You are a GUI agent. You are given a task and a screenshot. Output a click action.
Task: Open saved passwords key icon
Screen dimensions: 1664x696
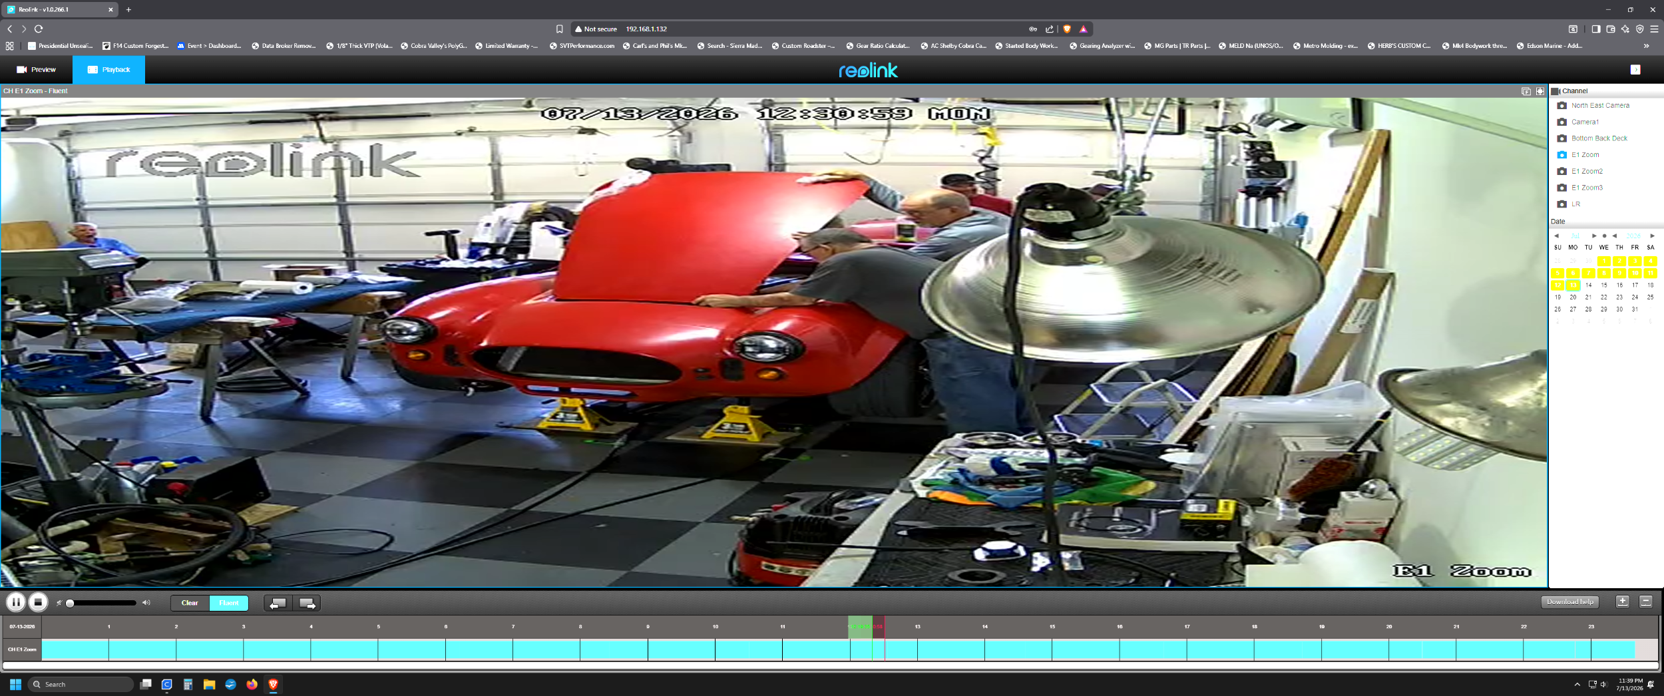point(1033,29)
